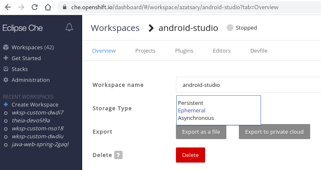This screenshot has width=321, height=170.
Task: Open Workspaces (42) in the sidebar
Action: click(x=29, y=47)
